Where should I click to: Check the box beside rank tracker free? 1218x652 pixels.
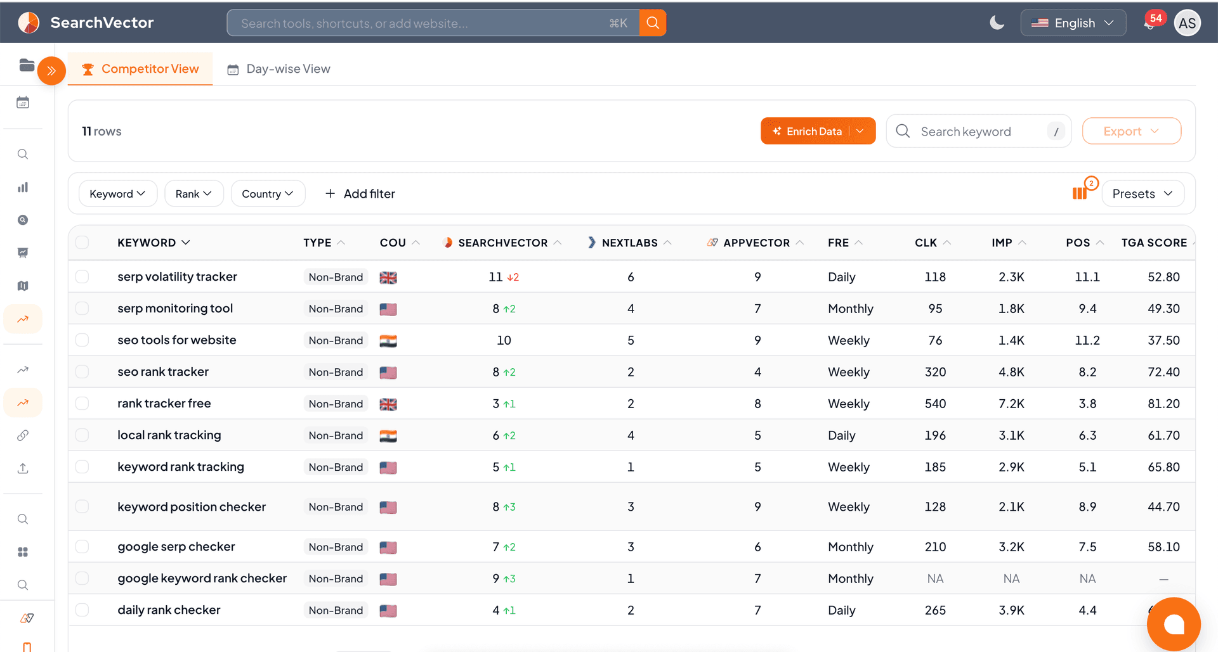click(82, 404)
